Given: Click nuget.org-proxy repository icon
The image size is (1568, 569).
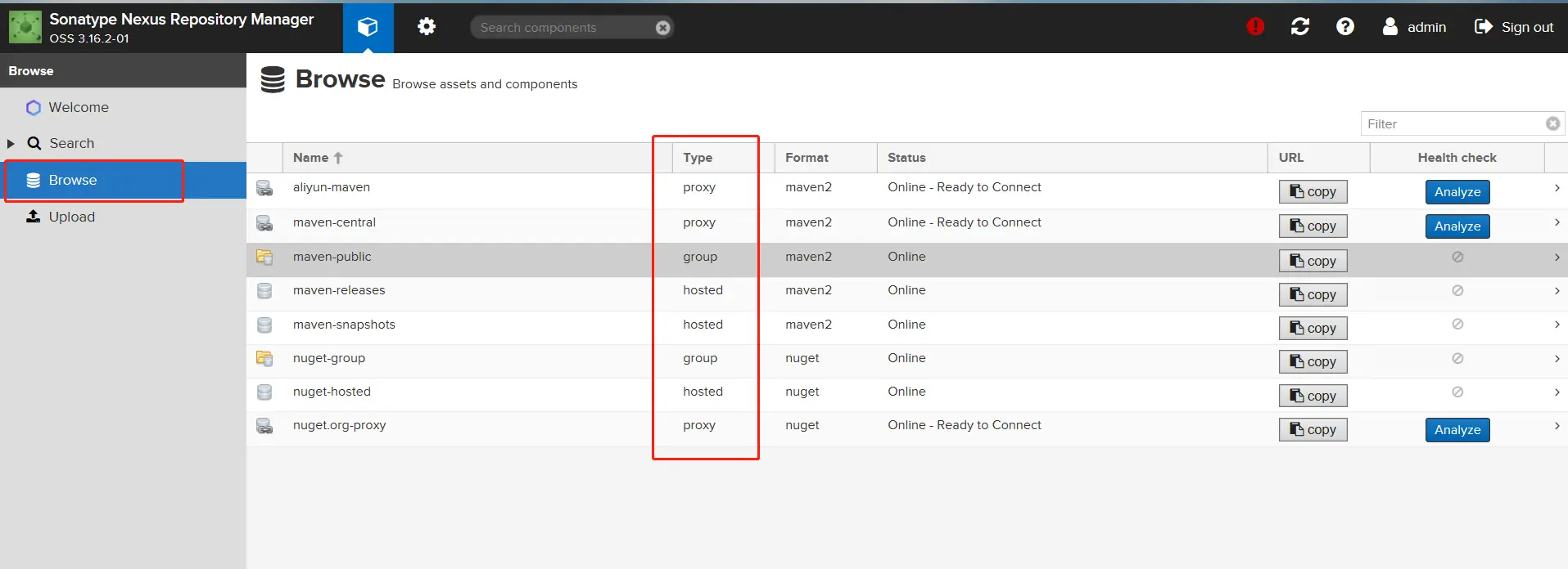Looking at the screenshot, I should (264, 426).
